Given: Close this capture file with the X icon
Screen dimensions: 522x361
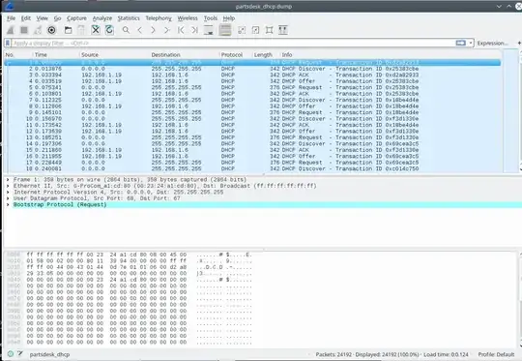Looking at the screenshot, I should tap(96, 30).
